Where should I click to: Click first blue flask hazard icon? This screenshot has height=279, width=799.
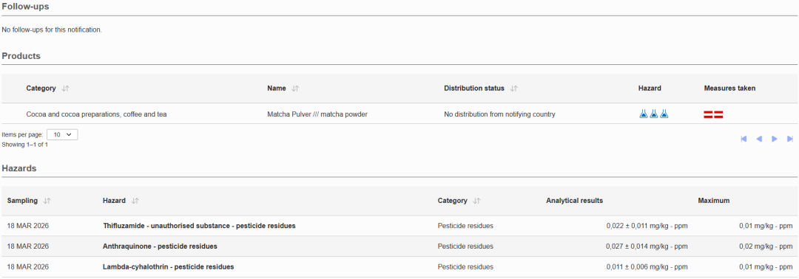pyautogui.click(x=643, y=114)
